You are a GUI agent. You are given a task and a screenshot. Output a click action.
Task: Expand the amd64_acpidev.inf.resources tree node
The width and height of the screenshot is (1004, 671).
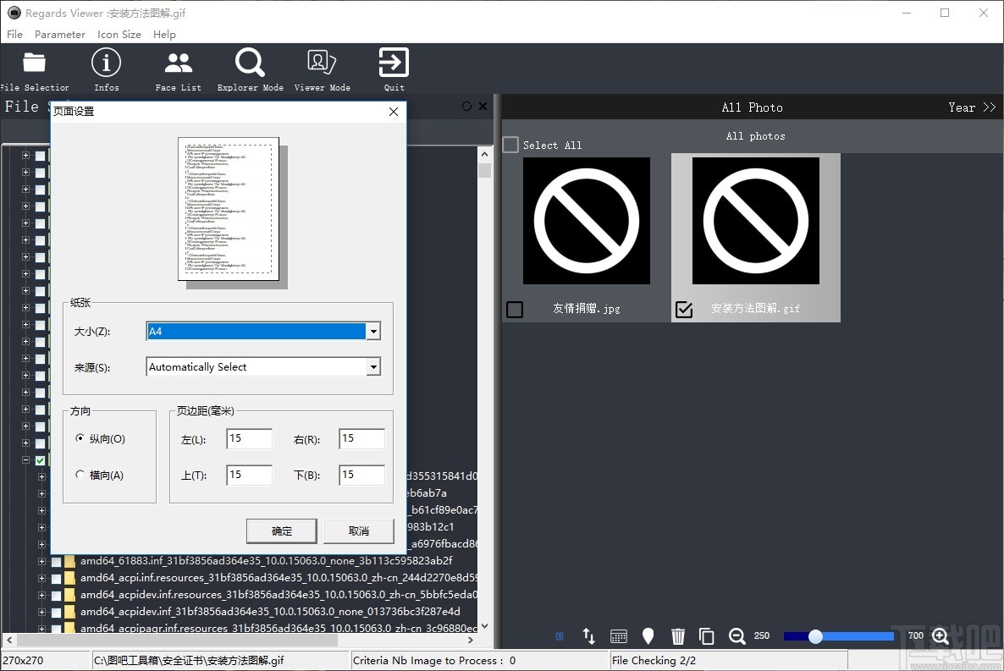(41, 595)
